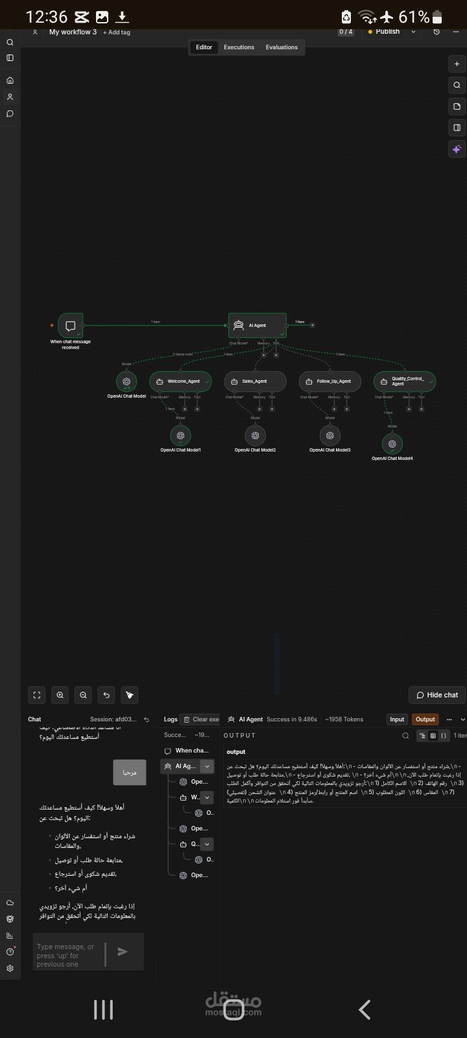Switch to the Evaluations tab

click(281, 47)
